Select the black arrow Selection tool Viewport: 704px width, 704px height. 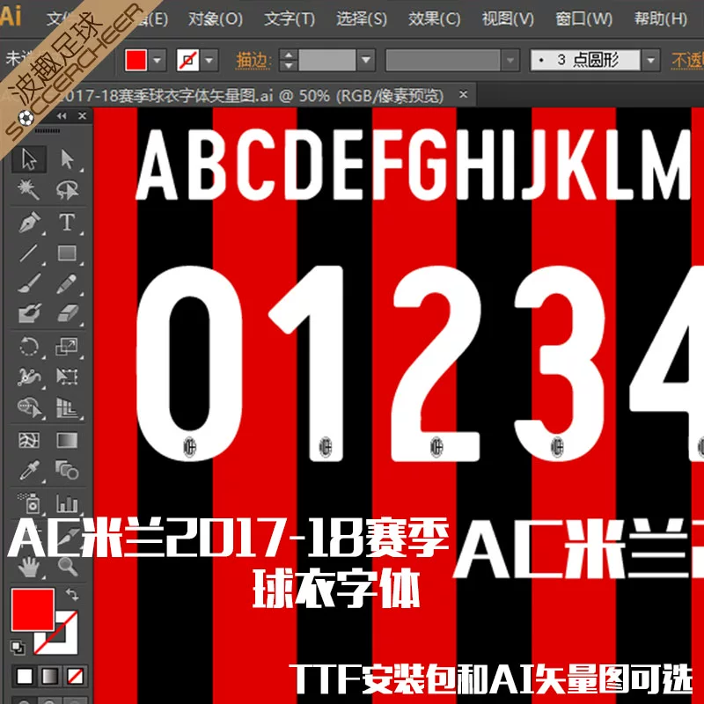click(x=29, y=159)
